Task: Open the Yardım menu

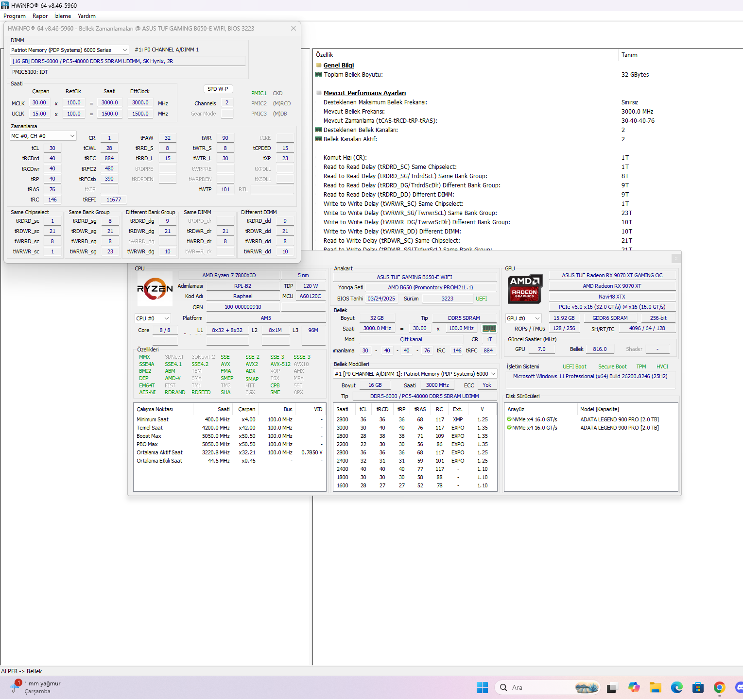Action: [x=86, y=16]
